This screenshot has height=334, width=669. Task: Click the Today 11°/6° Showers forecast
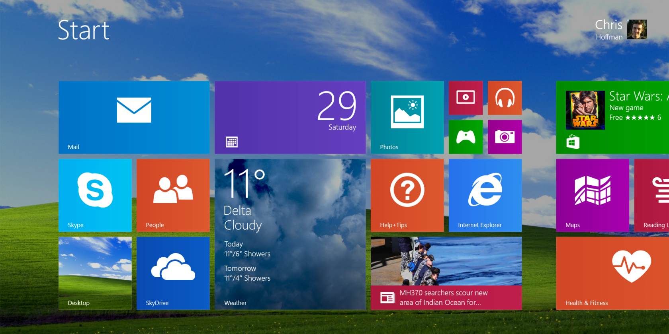click(x=247, y=249)
